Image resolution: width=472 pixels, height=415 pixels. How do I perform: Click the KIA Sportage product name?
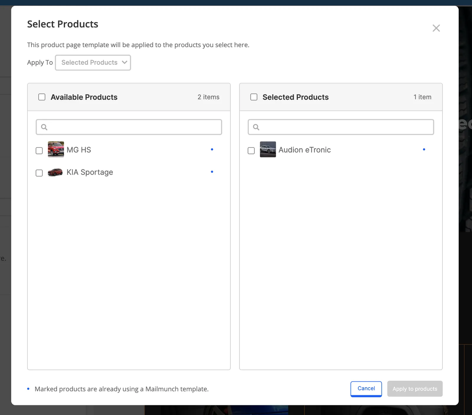click(90, 172)
